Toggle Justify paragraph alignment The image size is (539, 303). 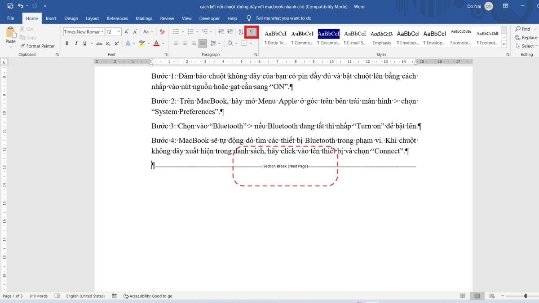[x=203, y=44]
